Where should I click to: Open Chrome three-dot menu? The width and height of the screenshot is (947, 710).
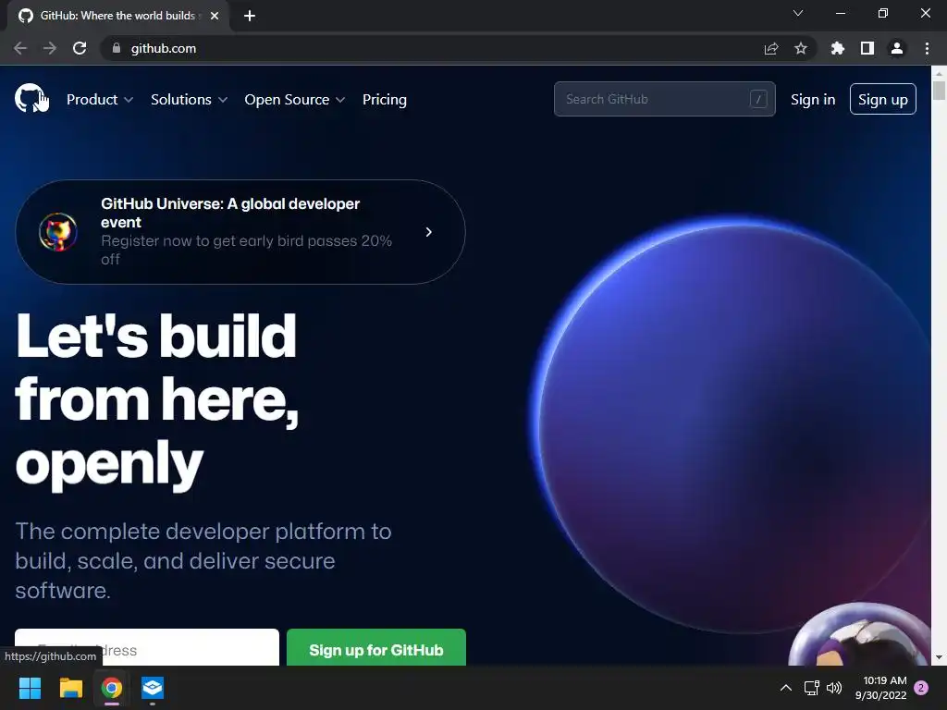coord(927,48)
